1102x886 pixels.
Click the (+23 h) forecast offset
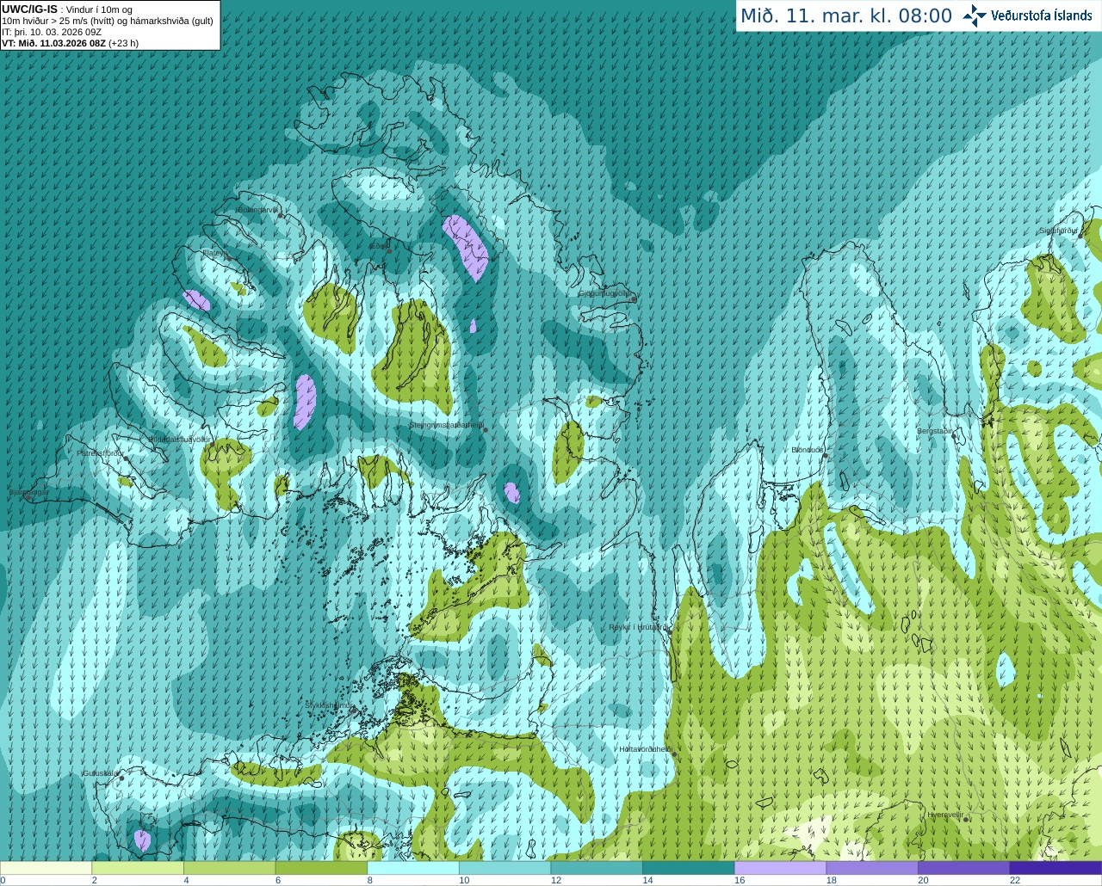tap(123, 43)
